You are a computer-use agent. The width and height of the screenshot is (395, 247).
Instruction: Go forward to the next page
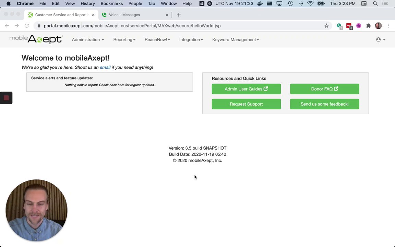(16, 26)
